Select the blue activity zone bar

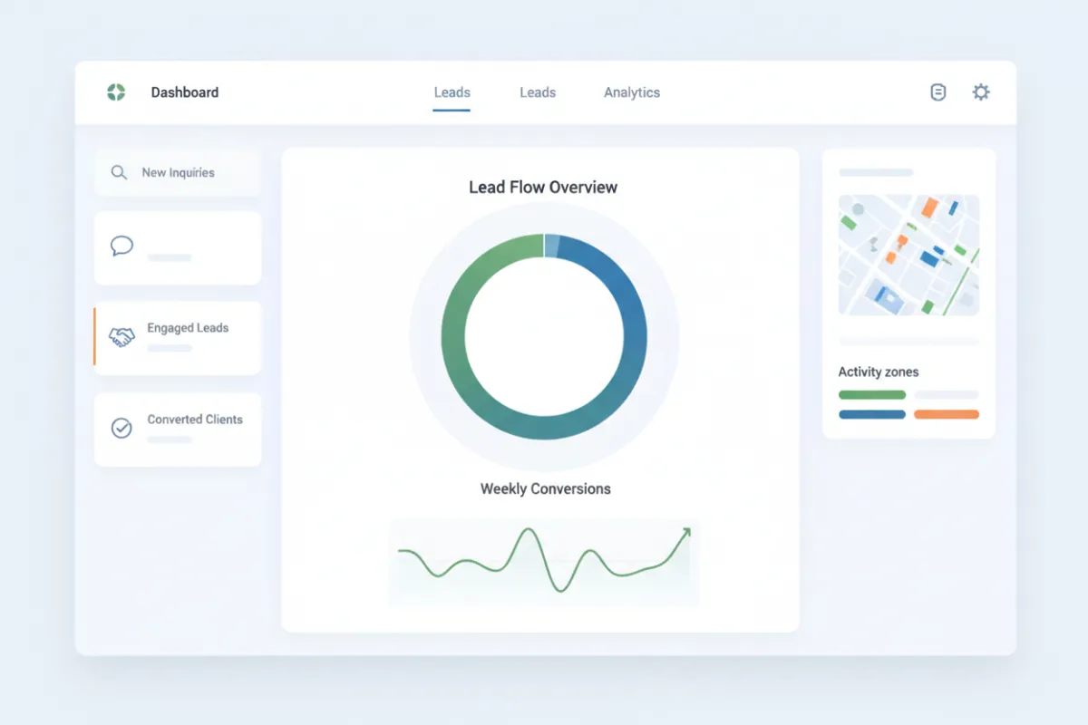872,414
